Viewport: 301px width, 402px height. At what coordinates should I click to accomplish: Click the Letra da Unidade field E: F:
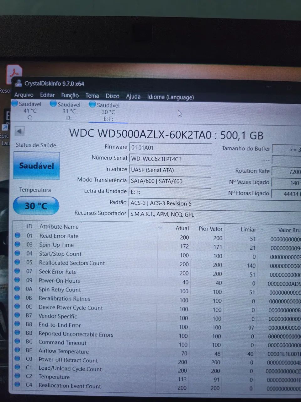(170, 192)
